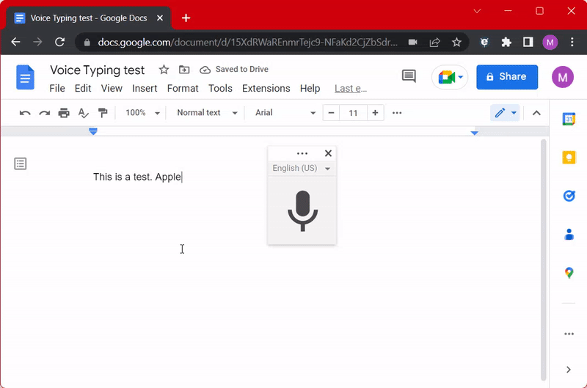Click the blue Share button
Viewport: 587px width, 388px height.
[506, 76]
